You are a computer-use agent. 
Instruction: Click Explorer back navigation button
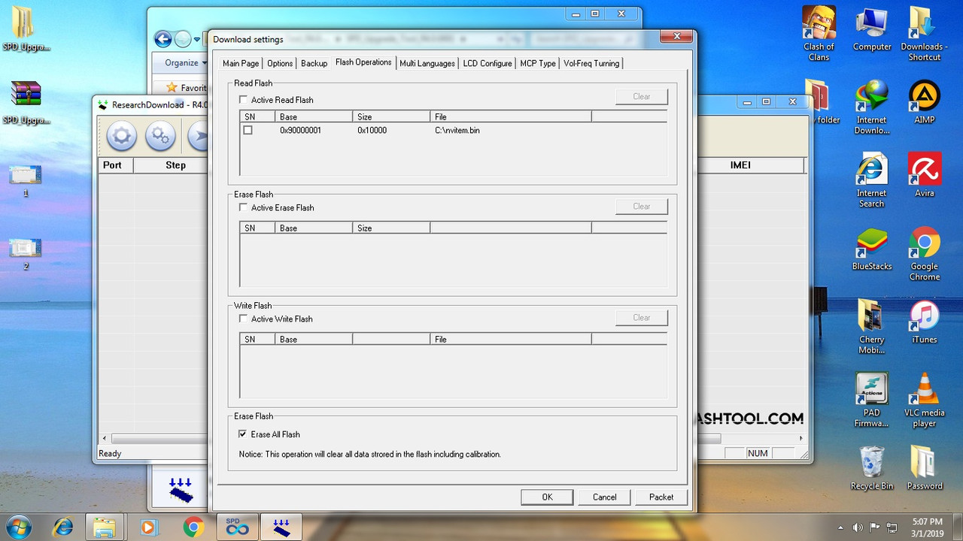pyautogui.click(x=163, y=39)
